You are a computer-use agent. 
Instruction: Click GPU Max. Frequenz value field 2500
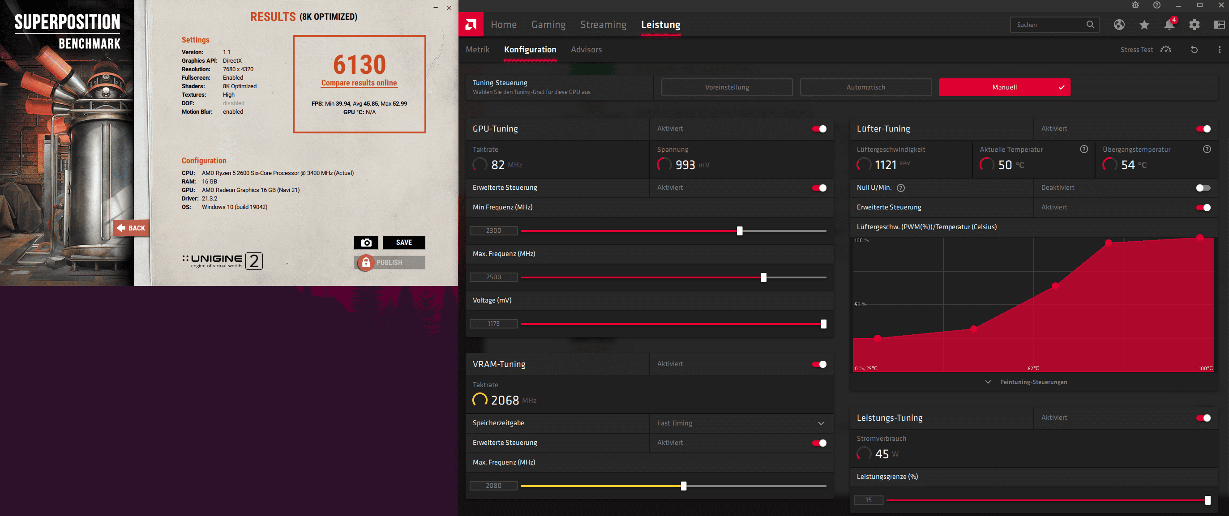click(493, 277)
